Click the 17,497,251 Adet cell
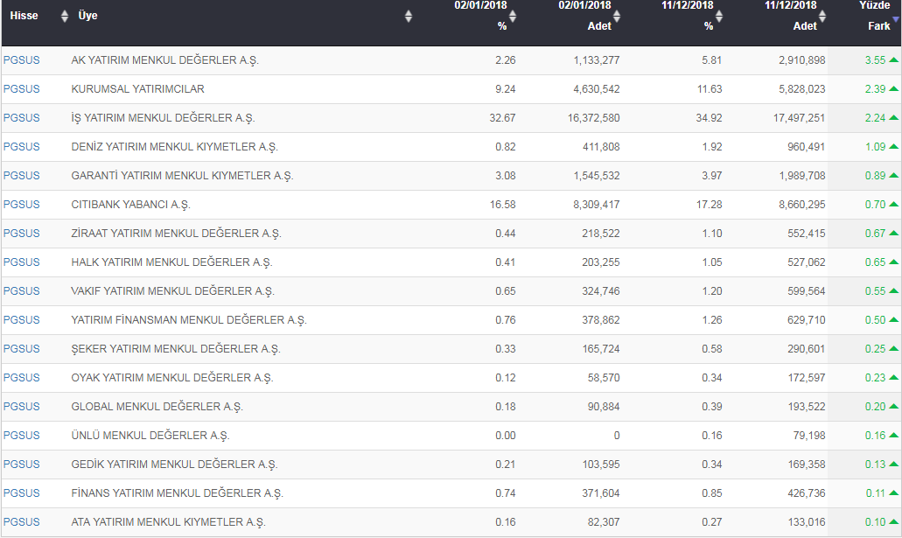902x538 pixels. click(x=799, y=118)
